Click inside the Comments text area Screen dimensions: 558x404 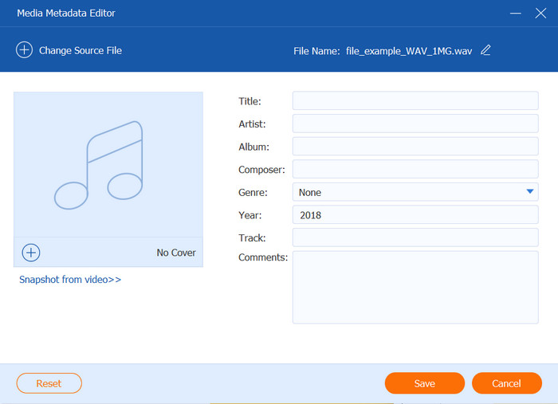pos(415,288)
